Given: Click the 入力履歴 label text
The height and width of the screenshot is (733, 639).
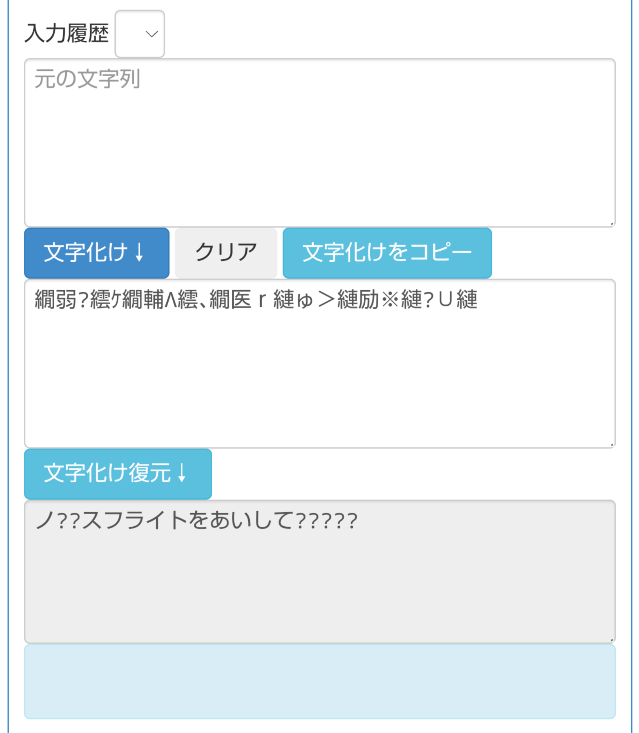Looking at the screenshot, I should (x=66, y=34).
